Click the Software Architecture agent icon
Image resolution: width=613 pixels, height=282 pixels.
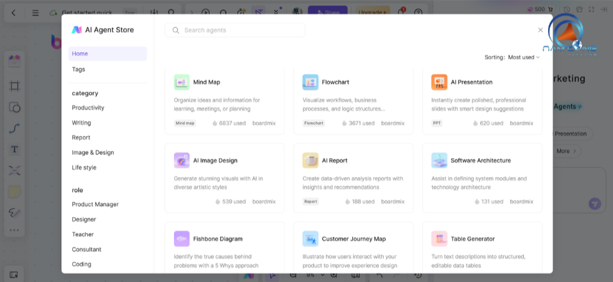(439, 161)
